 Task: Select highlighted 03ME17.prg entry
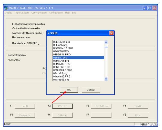click(x=78, y=57)
